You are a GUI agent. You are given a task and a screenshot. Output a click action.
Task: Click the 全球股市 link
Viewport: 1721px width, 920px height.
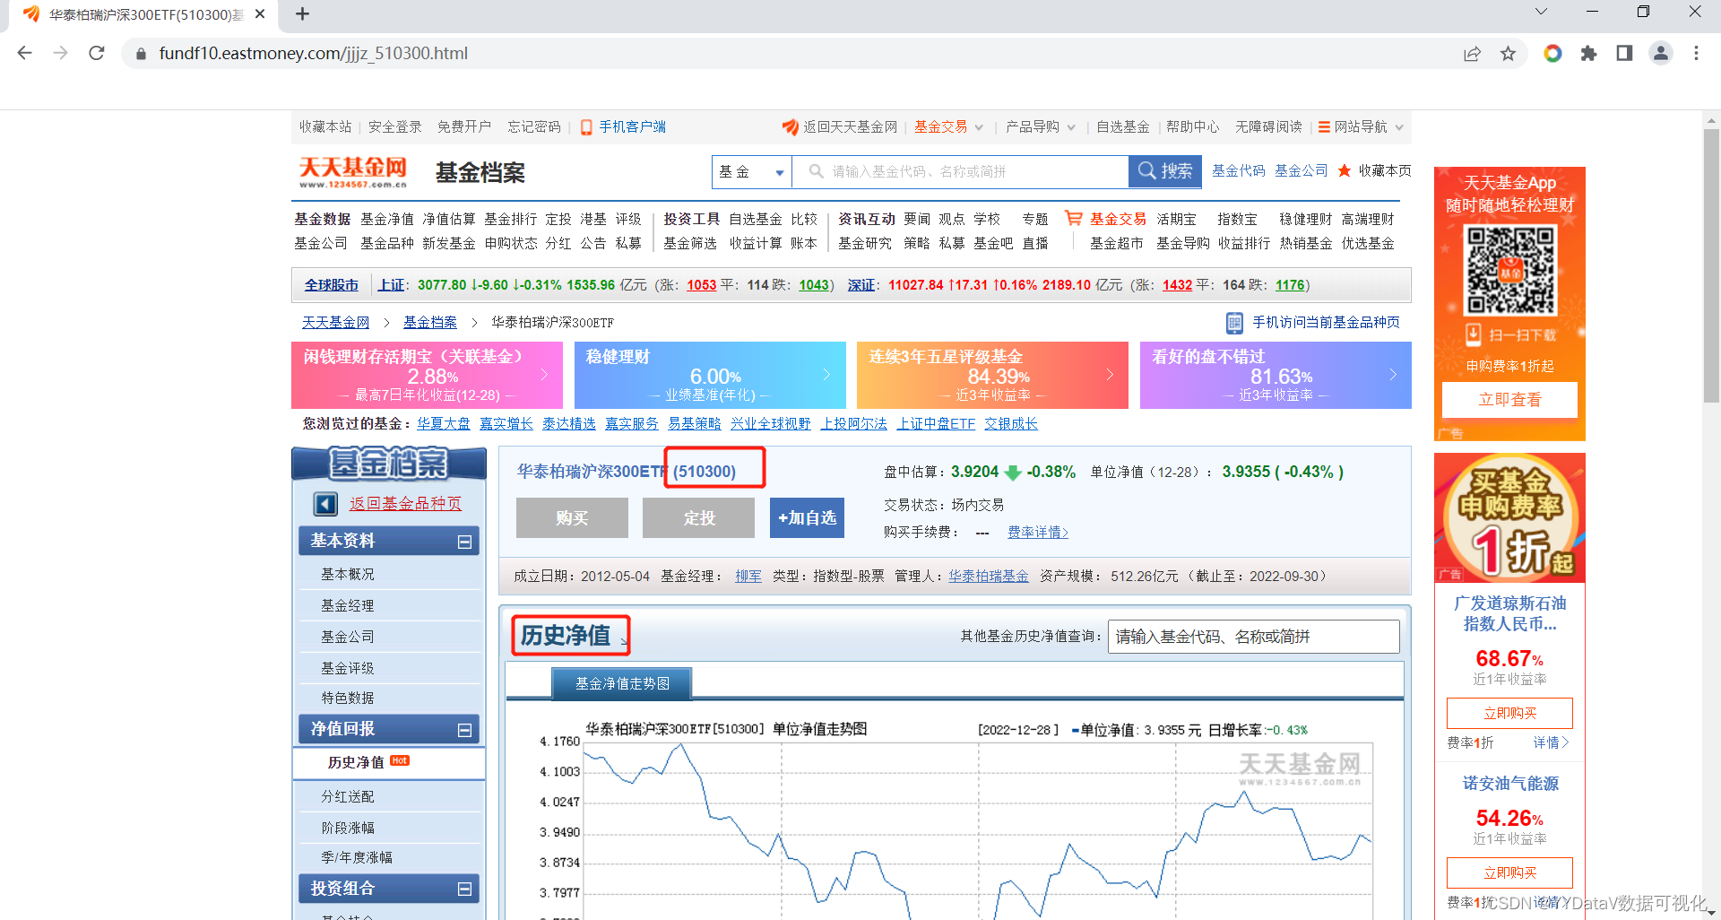[x=331, y=285]
